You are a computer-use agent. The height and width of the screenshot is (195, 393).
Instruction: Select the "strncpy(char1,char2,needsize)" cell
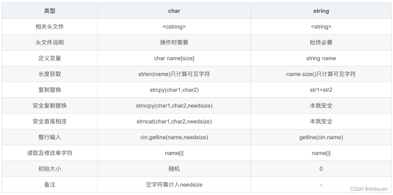coord(174,106)
